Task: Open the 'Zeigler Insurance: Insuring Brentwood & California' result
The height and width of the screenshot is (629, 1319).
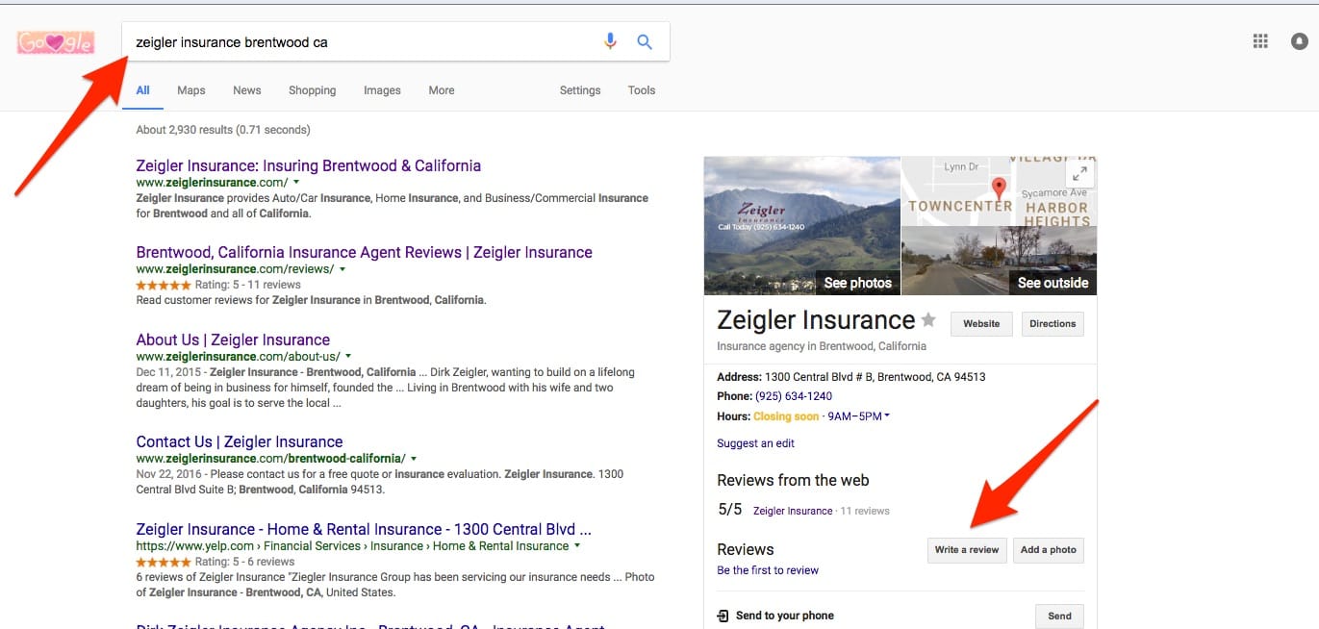Action: point(309,165)
